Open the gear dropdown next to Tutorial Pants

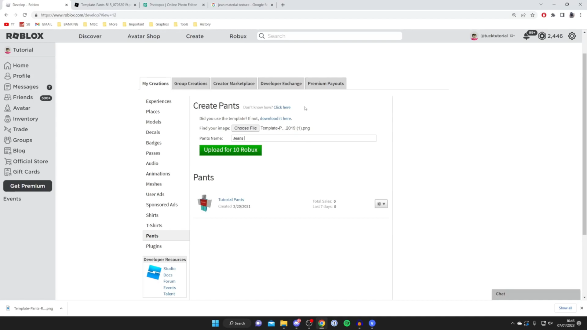380,203
